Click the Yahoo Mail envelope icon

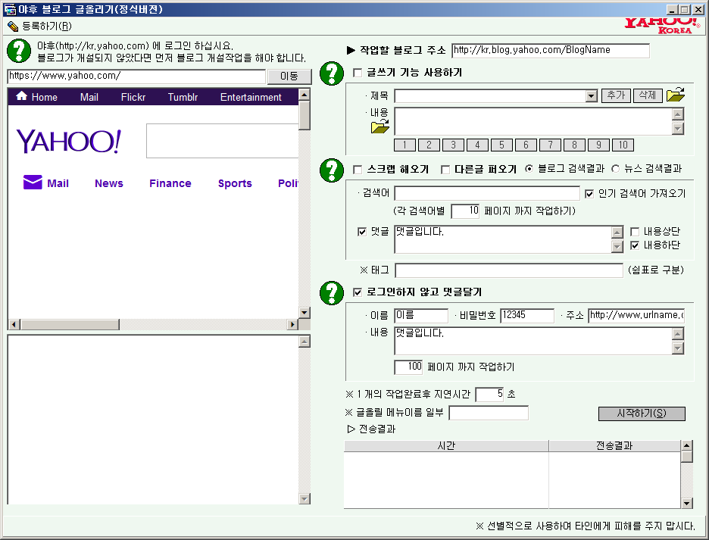[33, 183]
